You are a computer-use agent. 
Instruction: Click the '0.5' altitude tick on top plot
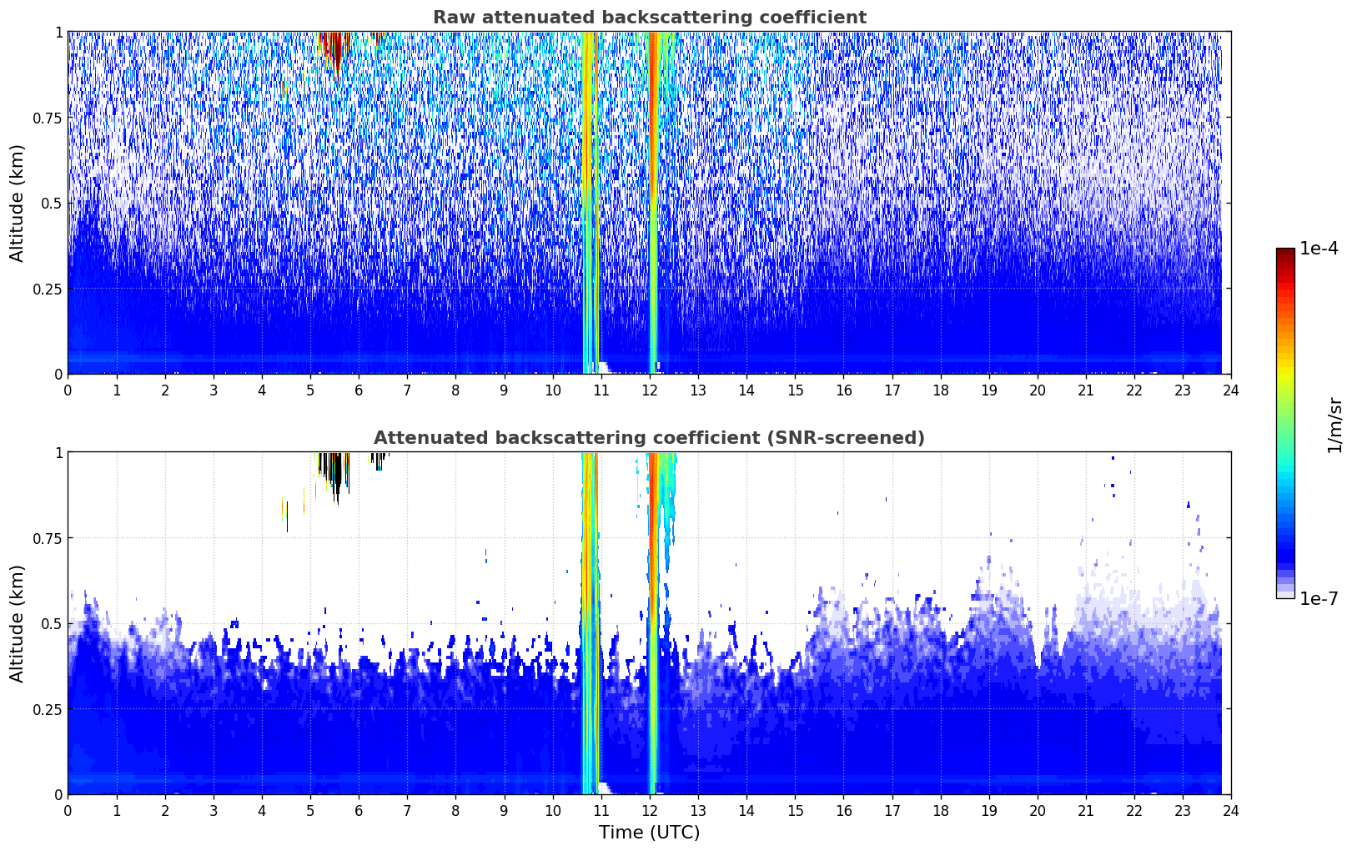point(52,203)
